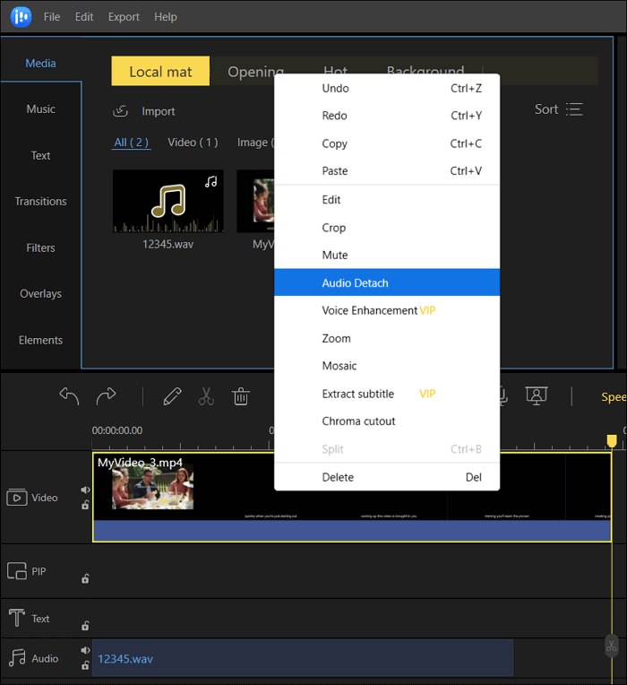
Task: Click the pencil edit icon in timeline toolbar
Action: click(172, 396)
